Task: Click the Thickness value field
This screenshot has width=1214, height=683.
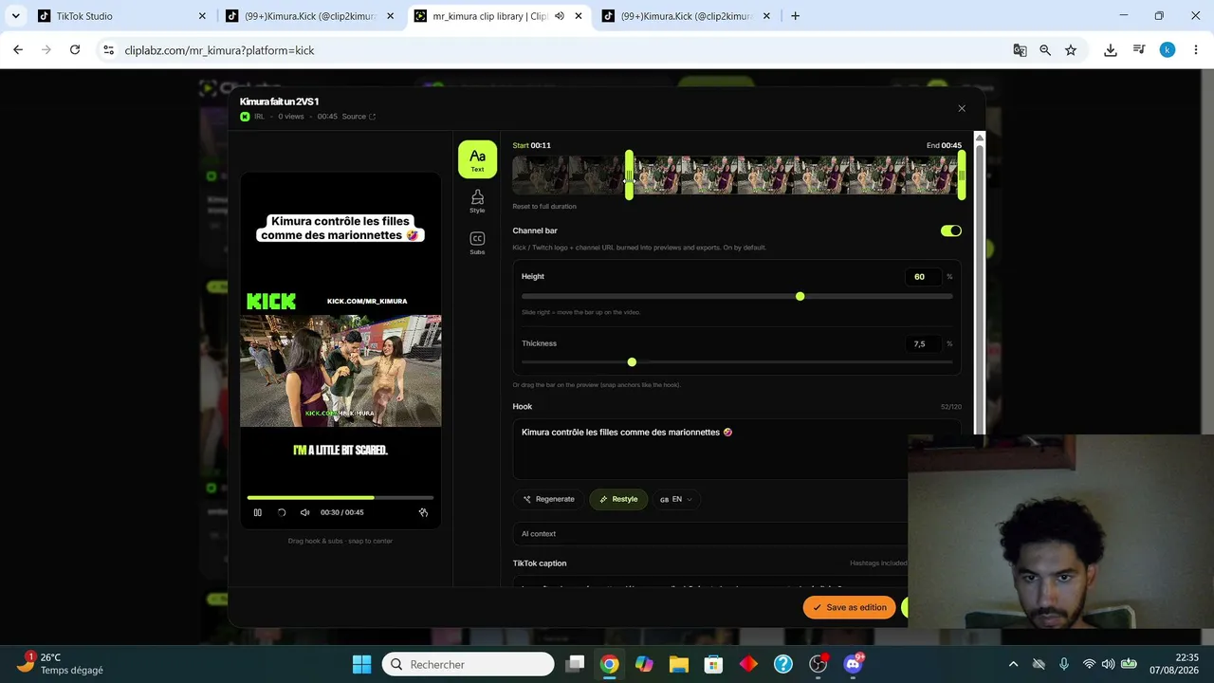Action: 923,344
